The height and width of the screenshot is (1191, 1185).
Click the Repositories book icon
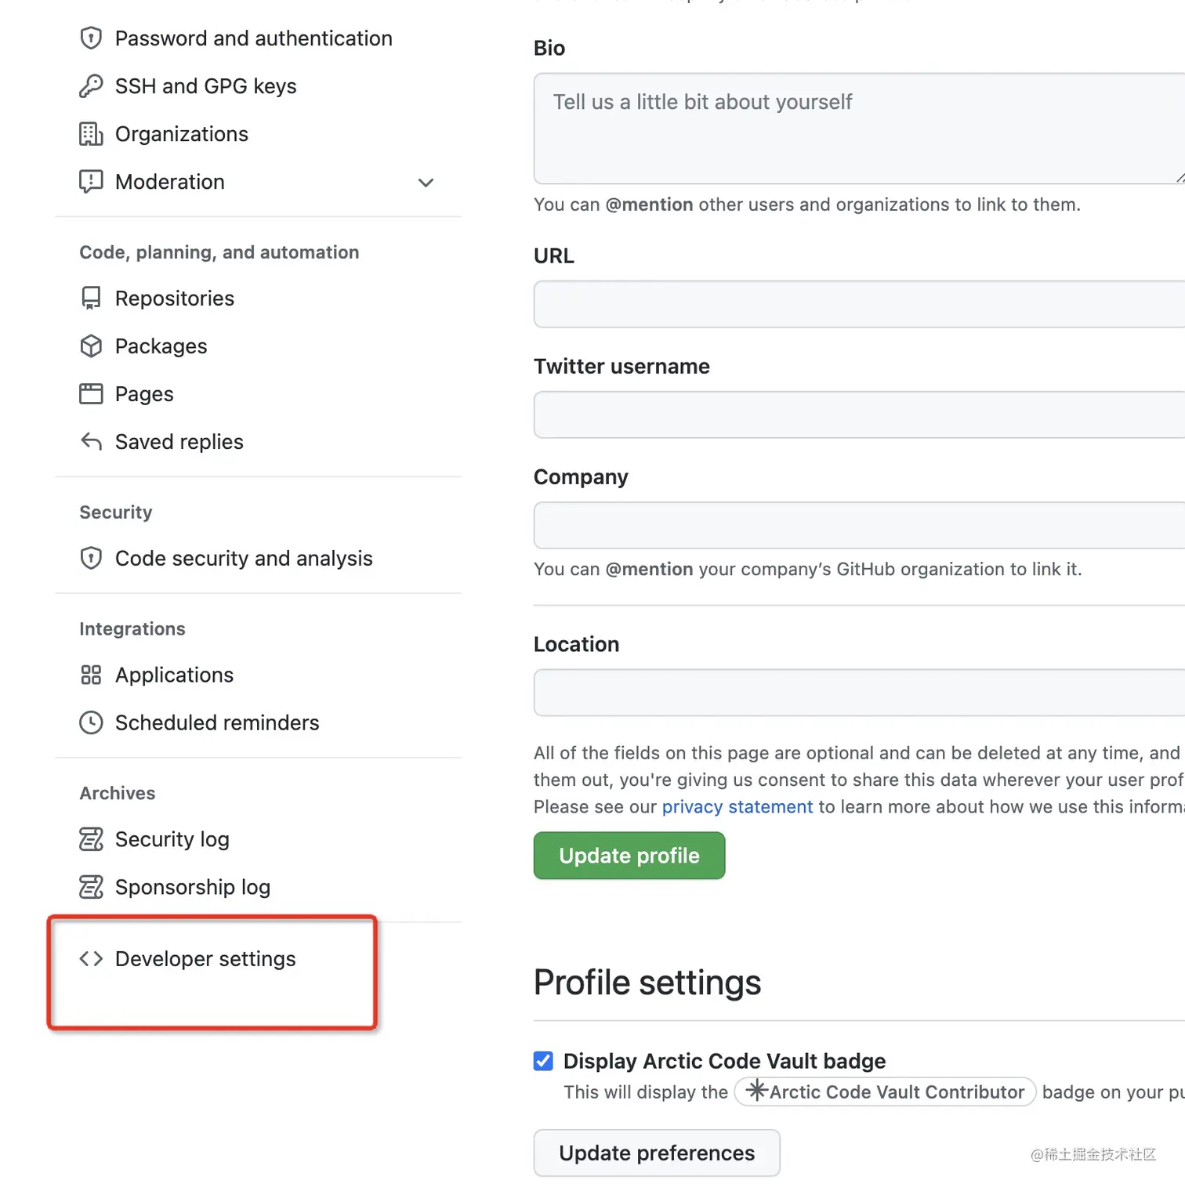(x=91, y=299)
